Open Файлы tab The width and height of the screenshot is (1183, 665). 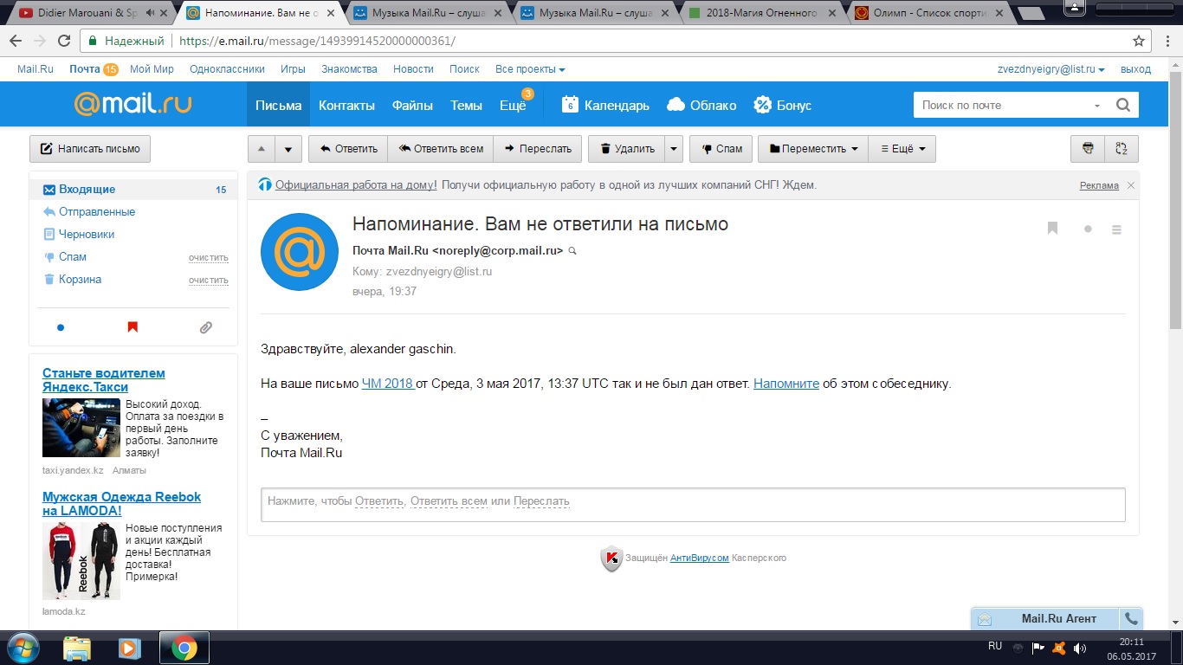(412, 105)
